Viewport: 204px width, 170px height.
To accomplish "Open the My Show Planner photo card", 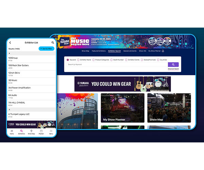I will tap(122, 108).
